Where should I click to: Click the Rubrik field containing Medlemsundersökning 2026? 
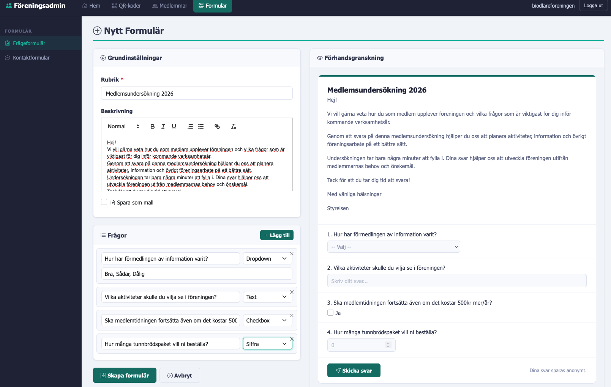[x=196, y=93]
